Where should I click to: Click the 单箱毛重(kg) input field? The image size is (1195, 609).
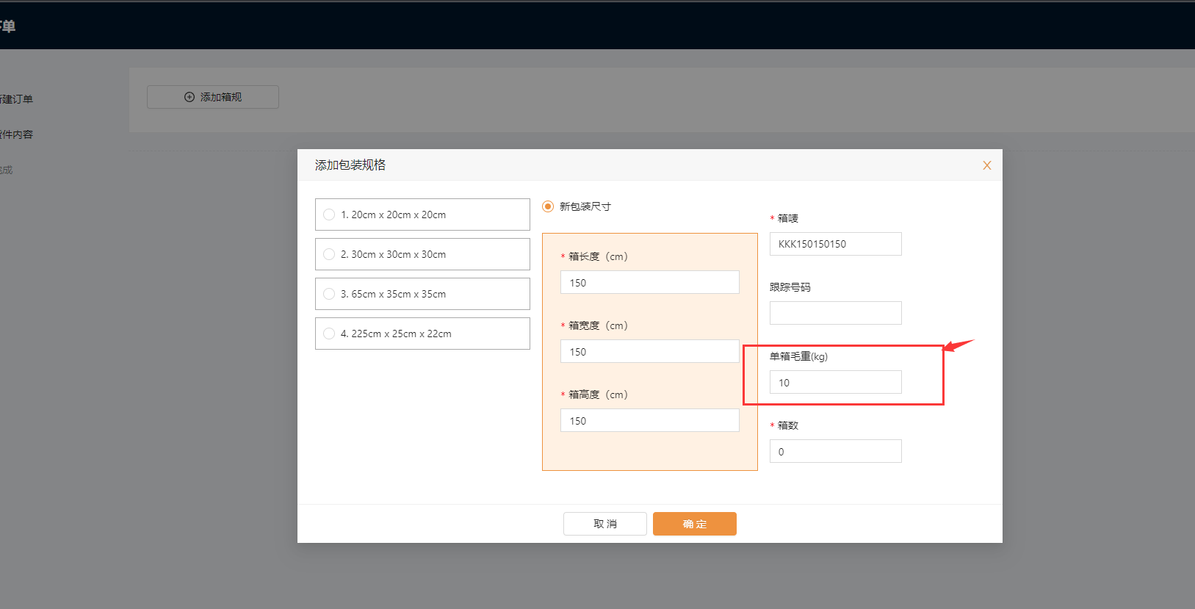(835, 382)
